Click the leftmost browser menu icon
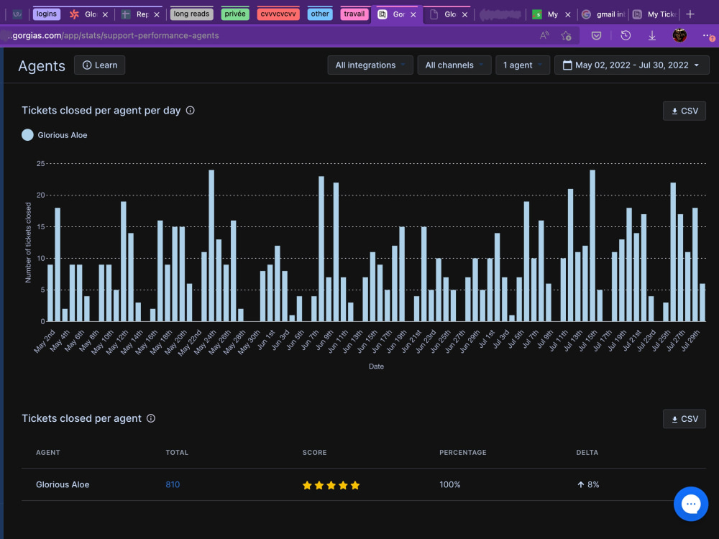The width and height of the screenshot is (719, 539). 17,14
